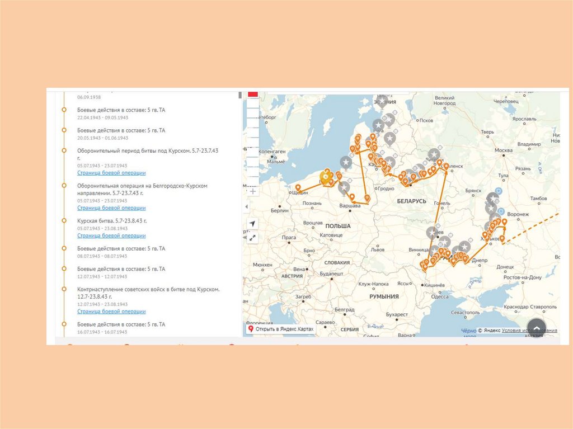Open Страница боевой операции under Оборонительный период

click(111, 173)
